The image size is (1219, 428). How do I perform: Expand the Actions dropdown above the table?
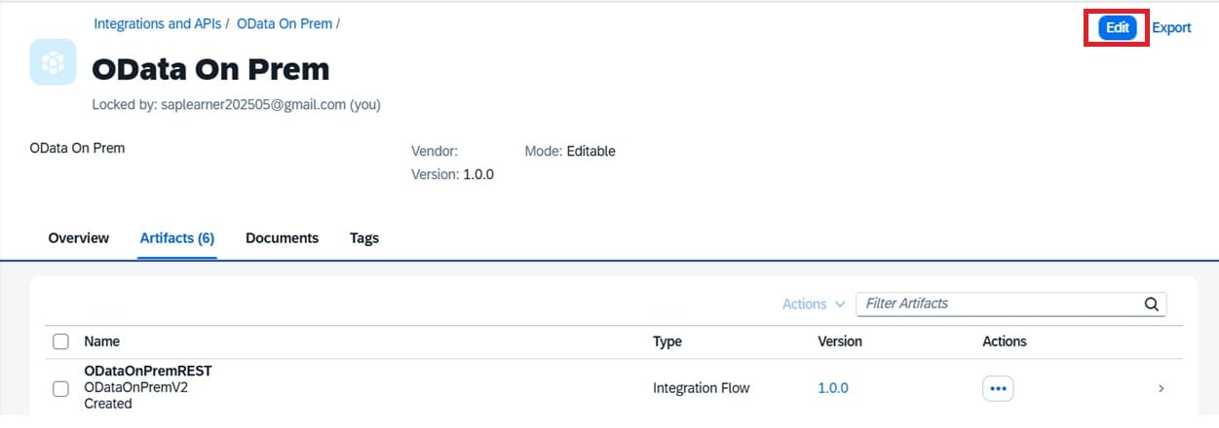813,304
